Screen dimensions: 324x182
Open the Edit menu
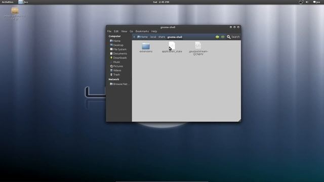[116, 31]
